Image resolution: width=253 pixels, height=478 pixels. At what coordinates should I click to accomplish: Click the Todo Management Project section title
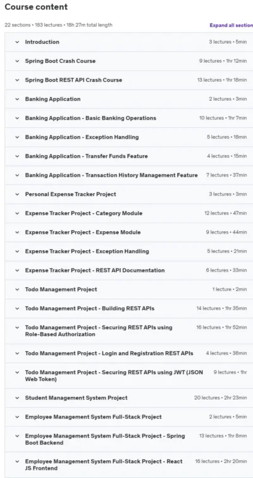tap(61, 289)
